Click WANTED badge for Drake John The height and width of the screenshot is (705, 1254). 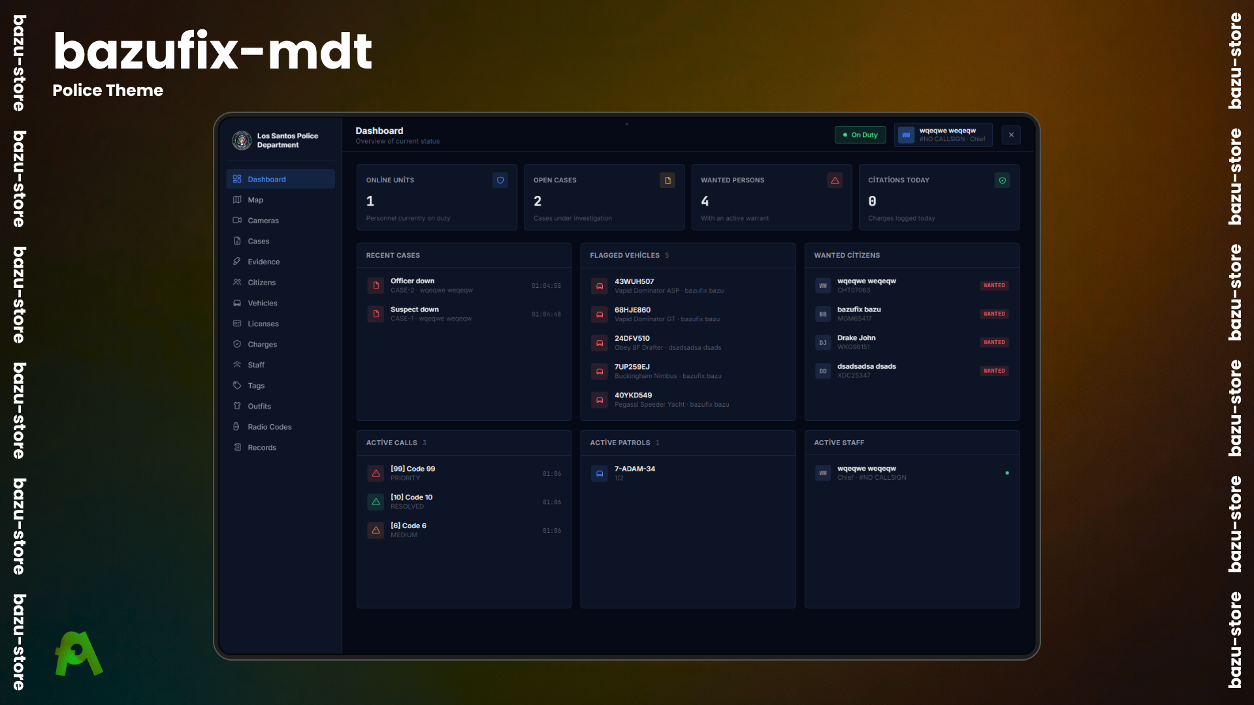(994, 342)
